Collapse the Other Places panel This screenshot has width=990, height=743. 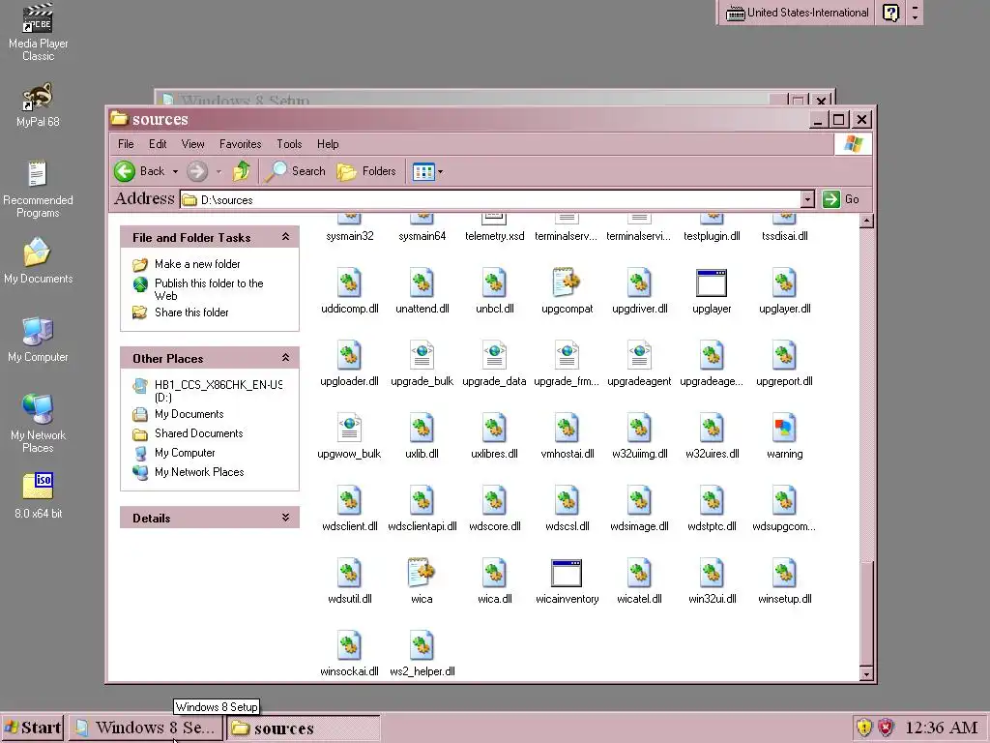[285, 358]
